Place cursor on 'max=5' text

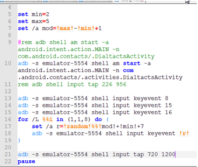tap(40, 21)
